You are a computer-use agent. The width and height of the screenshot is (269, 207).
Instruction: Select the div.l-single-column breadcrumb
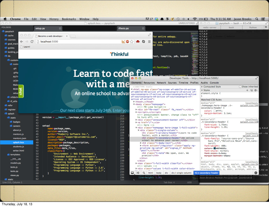click(181, 173)
